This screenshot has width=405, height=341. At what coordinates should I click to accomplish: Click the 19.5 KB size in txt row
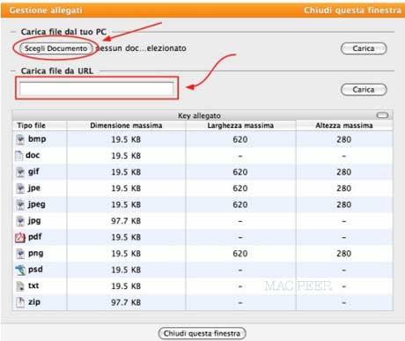[x=126, y=286]
